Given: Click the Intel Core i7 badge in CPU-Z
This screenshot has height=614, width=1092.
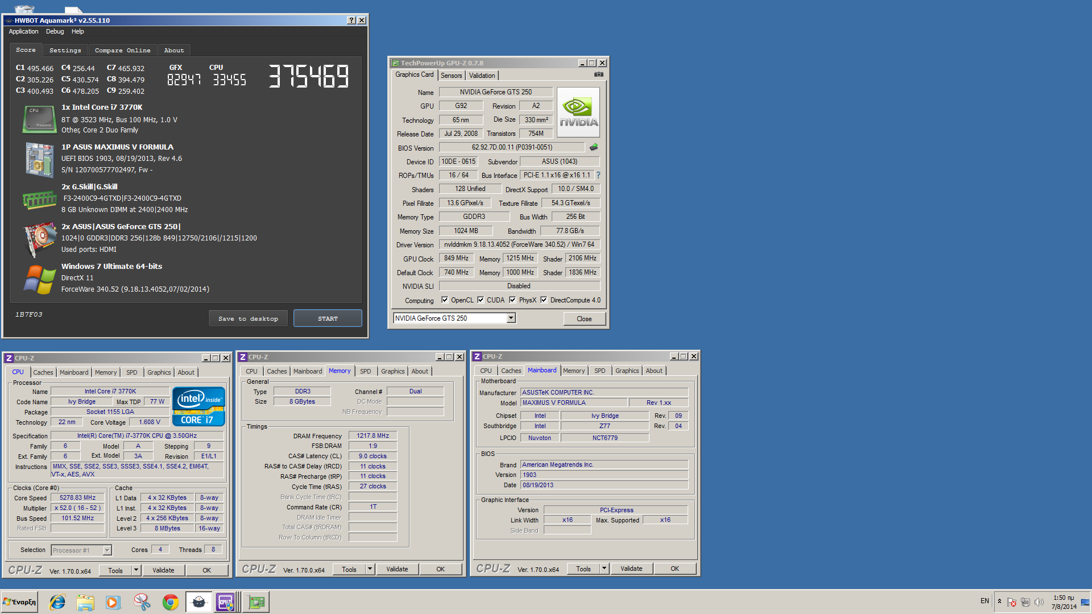Looking at the screenshot, I should coord(198,406).
